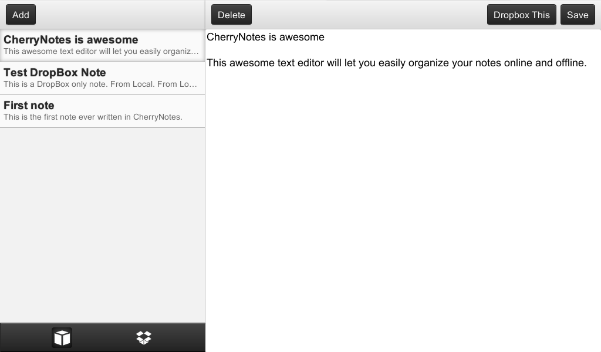Delete the current note
601x352 pixels.
(231, 15)
